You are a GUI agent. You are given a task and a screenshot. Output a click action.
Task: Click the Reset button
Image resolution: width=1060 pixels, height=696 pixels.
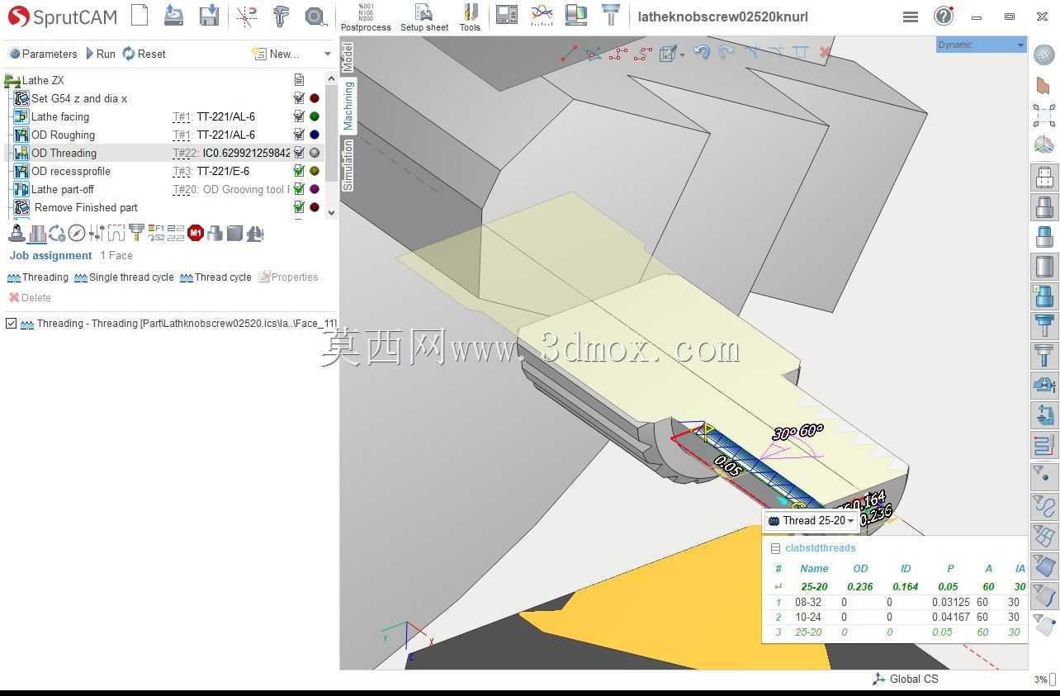pyautogui.click(x=144, y=54)
